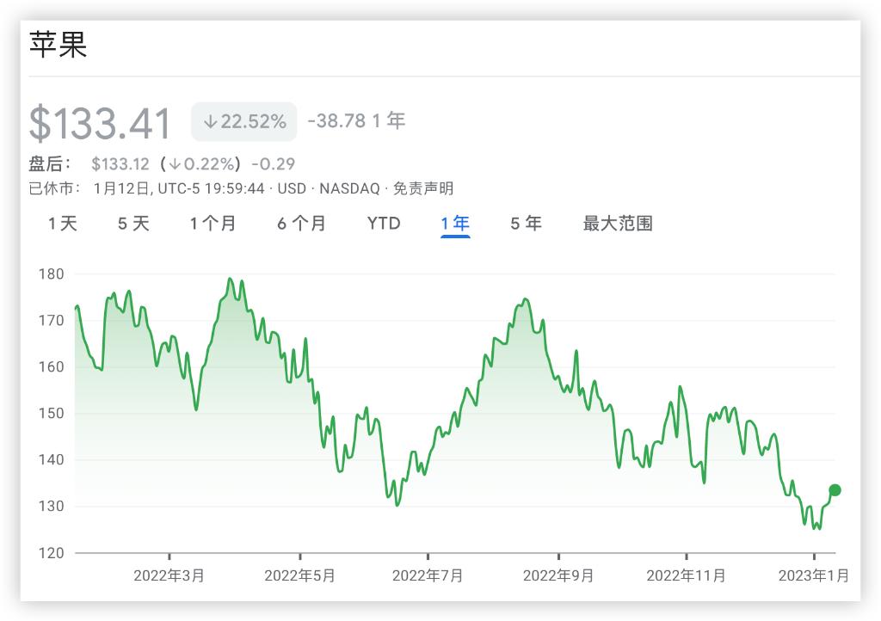Click the NASDAQ exchange label
Viewport: 881px width, 621px height.
coord(349,188)
